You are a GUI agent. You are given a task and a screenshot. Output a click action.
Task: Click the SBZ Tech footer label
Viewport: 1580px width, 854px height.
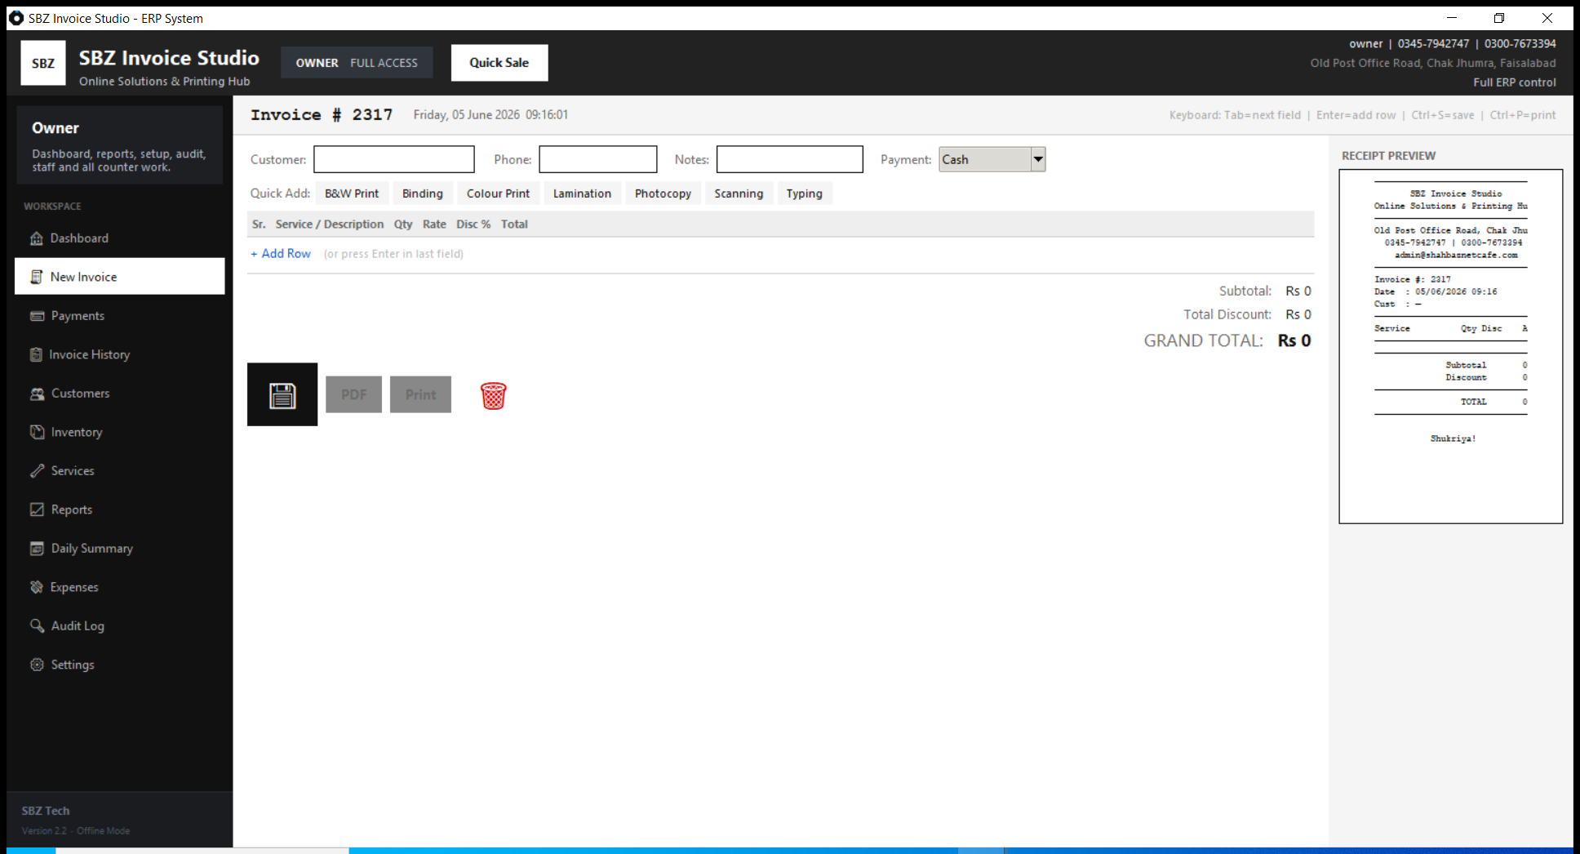coord(46,811)
